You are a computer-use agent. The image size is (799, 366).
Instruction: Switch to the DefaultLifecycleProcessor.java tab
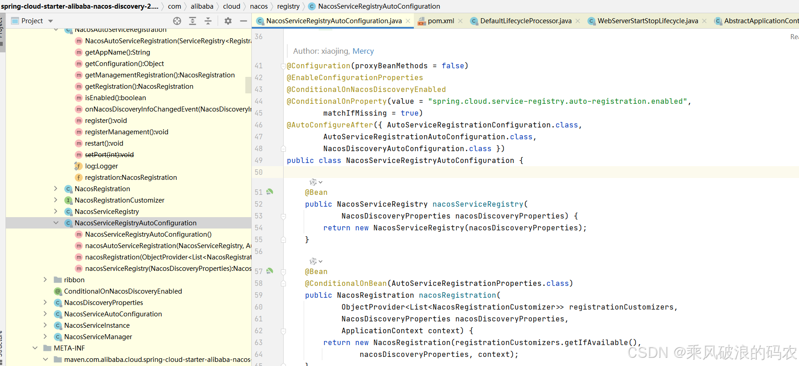[x=525, y=21]
